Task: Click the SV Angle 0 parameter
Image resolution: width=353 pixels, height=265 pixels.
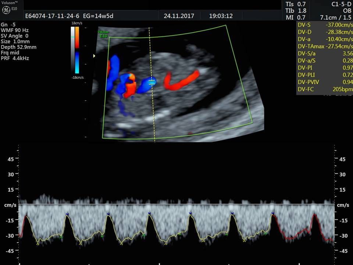Action: [15, 36]
